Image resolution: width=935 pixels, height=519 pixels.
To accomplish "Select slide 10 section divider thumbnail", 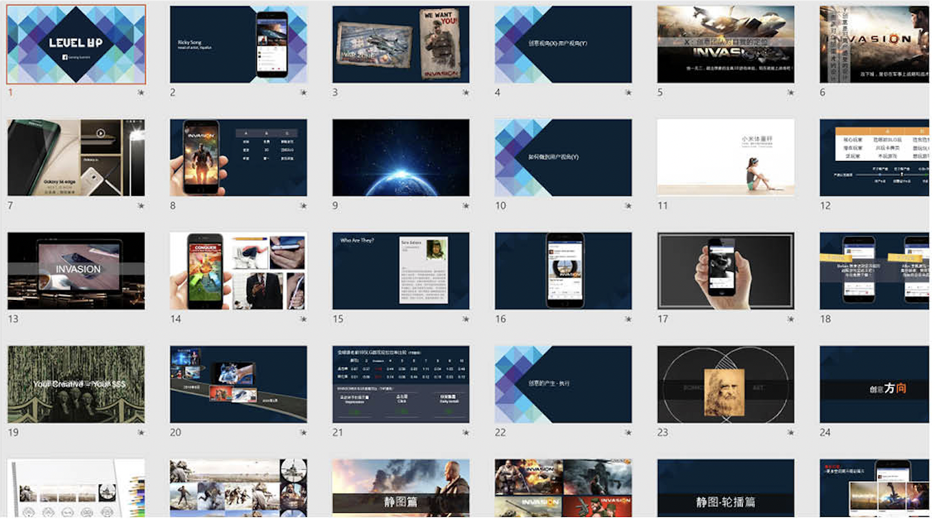I will tap(563, 157).
